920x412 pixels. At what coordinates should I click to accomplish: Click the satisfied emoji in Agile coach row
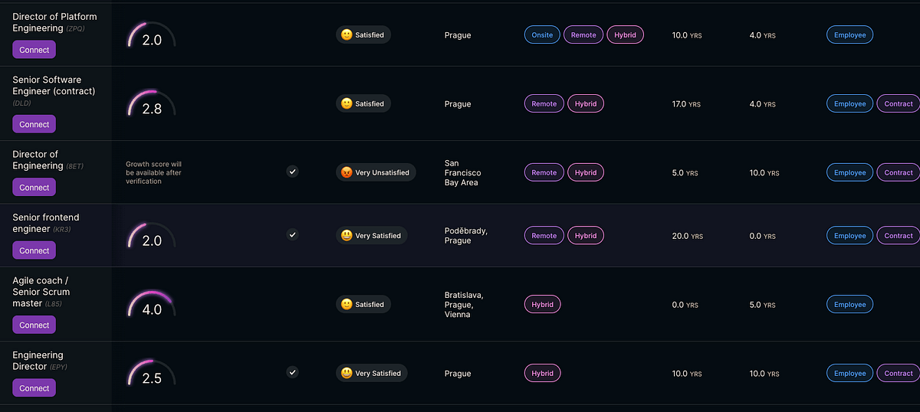tap(347, 304)
